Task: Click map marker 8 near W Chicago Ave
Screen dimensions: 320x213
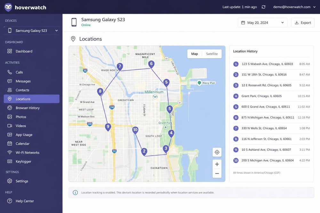Action: click(100, 91)
